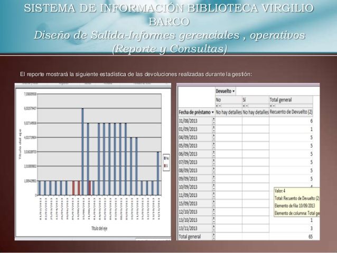Expand details for the 13/10/2013 row
This screenshot has width=337, height=253.
[x=213, y=218]
